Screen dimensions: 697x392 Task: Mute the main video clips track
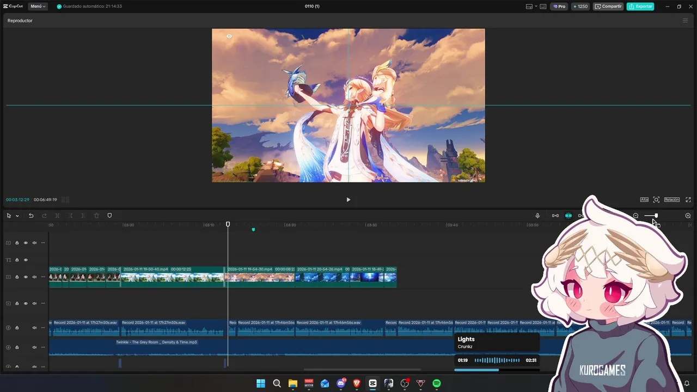point(34,277)
